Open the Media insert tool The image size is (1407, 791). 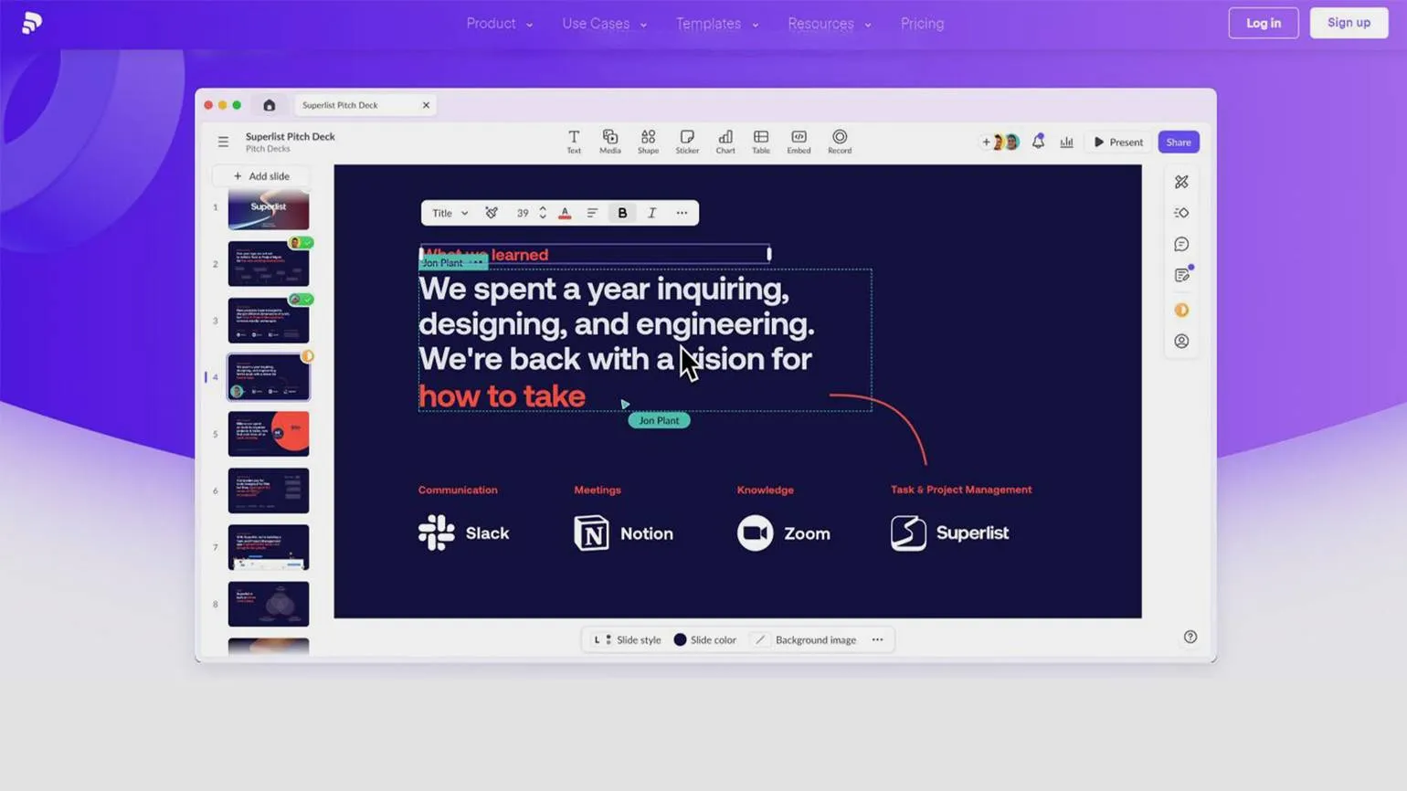[x=609, y=141]
